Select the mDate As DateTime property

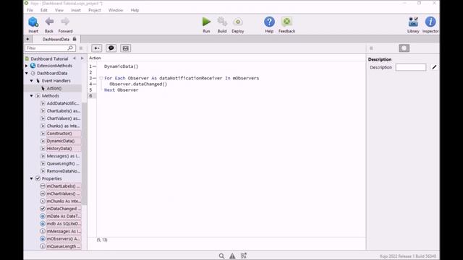coord(64,216)
